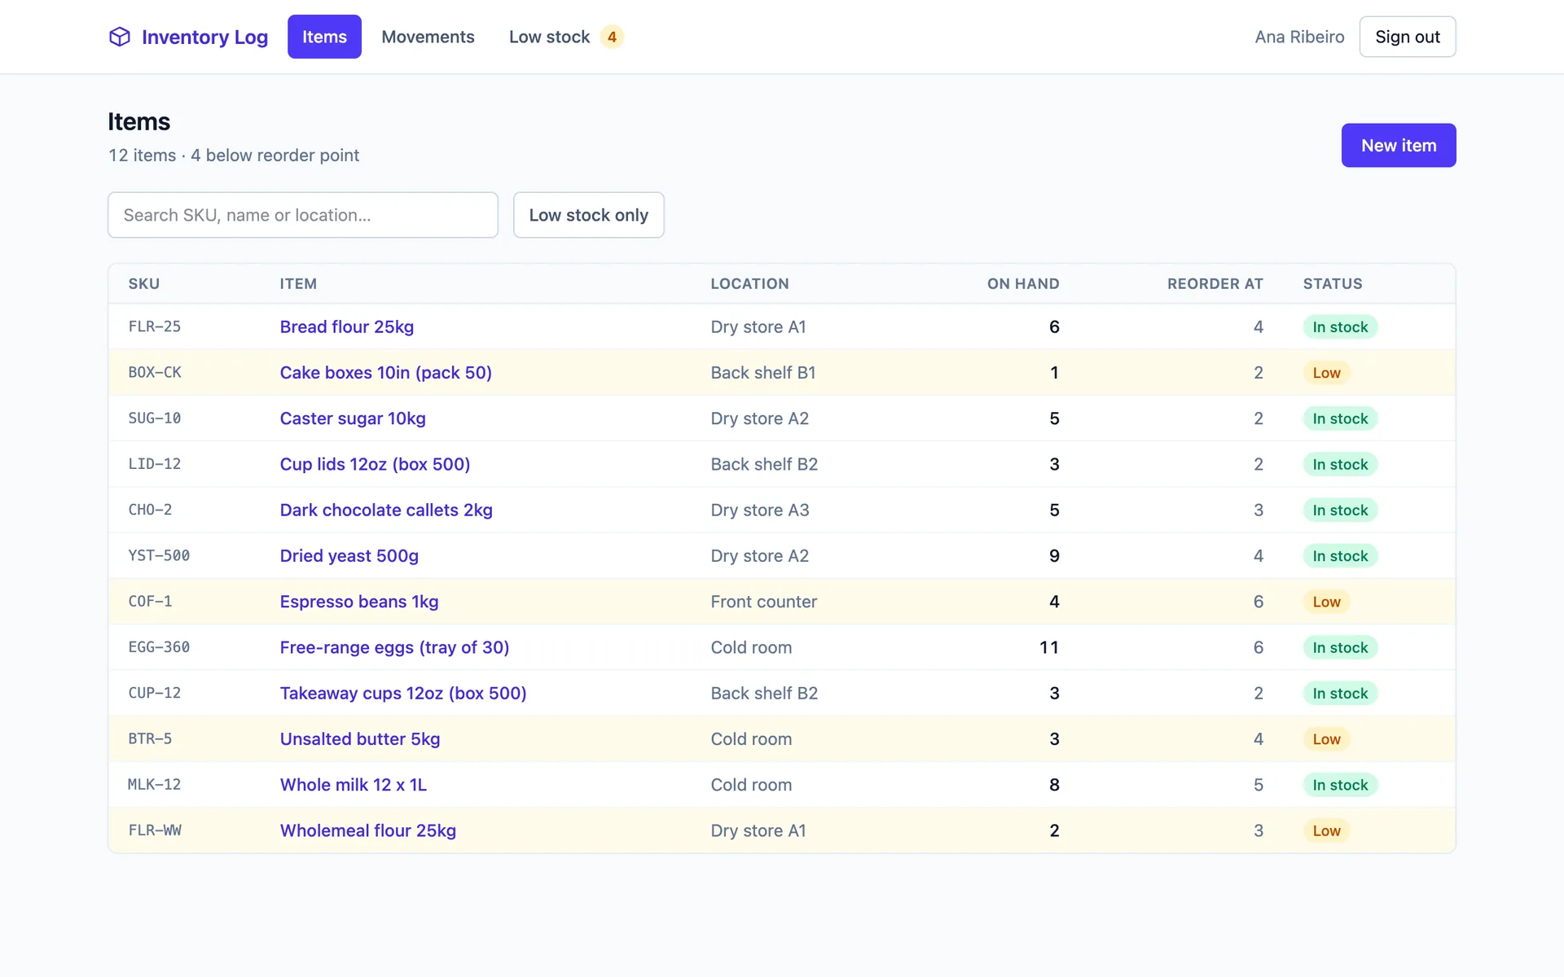Focus the Search SKU, name or location field
The width and height of the screenshot is (1564, 977).
click(303, 215)
